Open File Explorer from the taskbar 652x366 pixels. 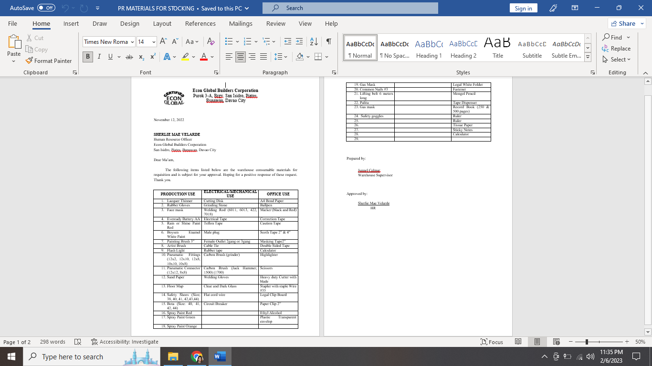[x=173, y=356]
